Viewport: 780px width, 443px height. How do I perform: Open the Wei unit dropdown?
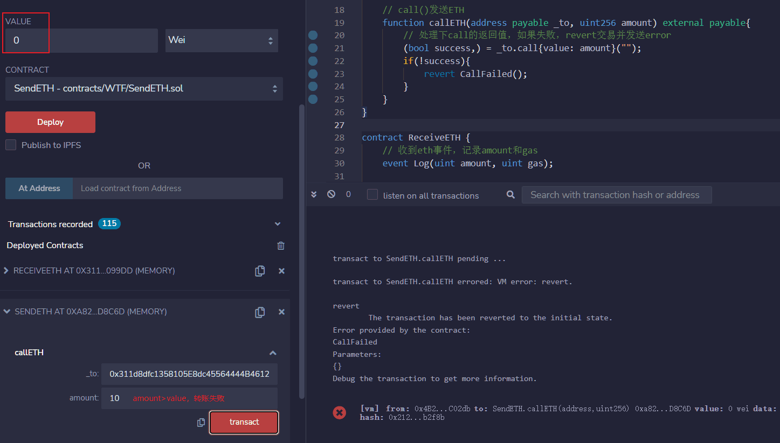click(222, 40)
